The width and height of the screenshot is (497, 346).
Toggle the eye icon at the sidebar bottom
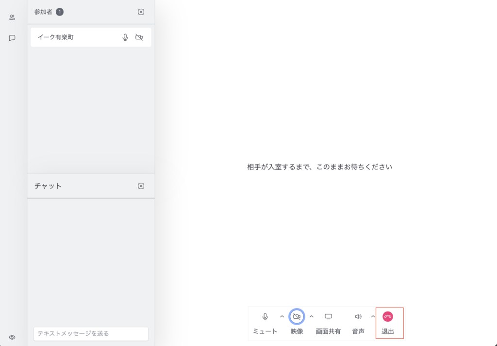[12, 337]
